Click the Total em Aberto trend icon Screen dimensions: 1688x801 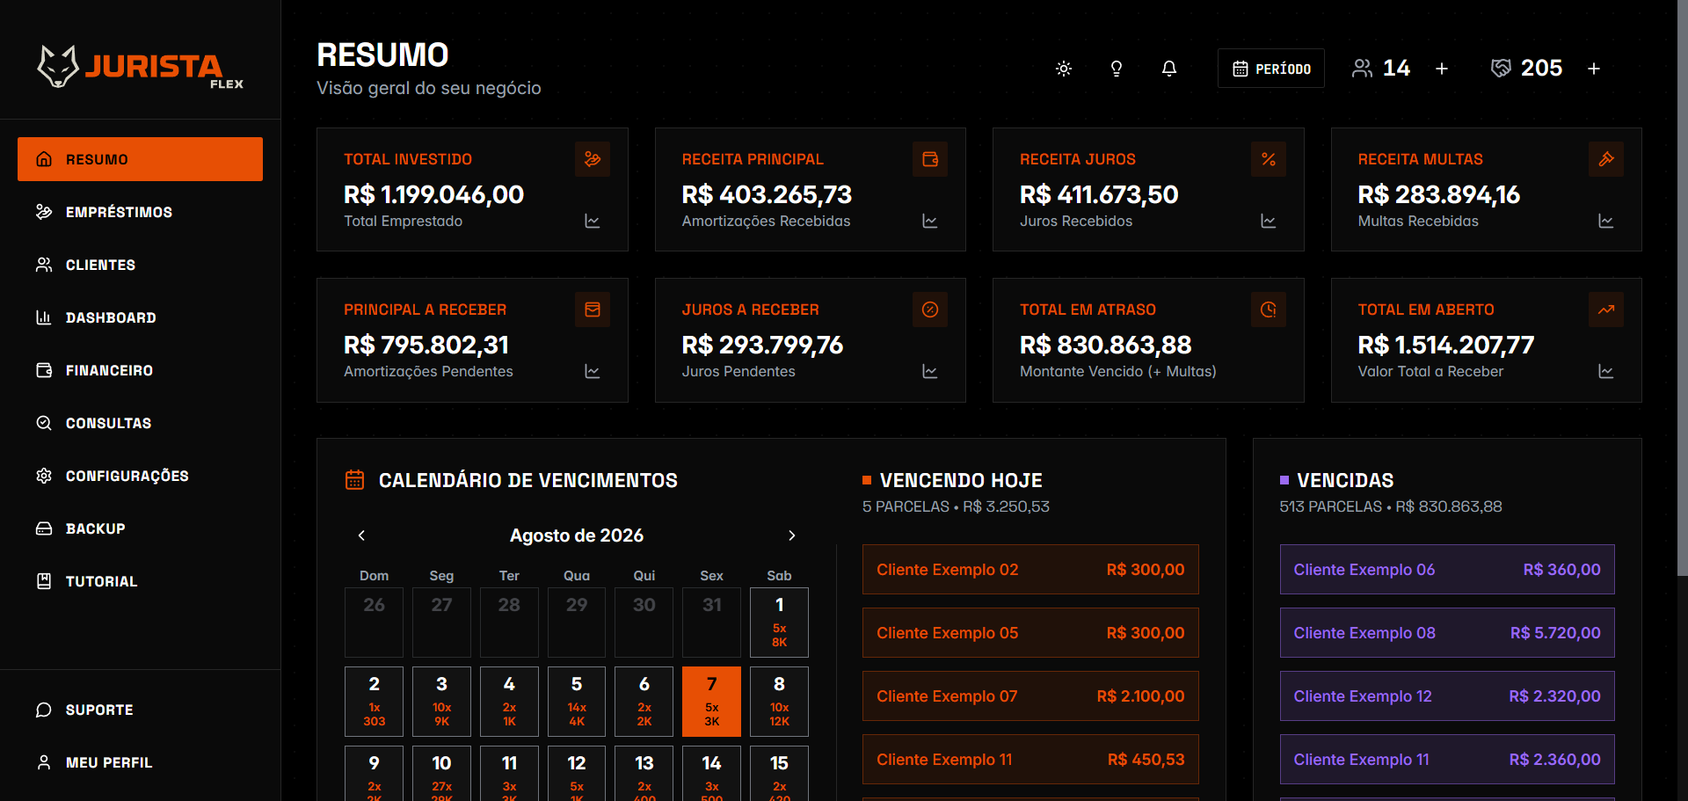[x=1606, y=309]
